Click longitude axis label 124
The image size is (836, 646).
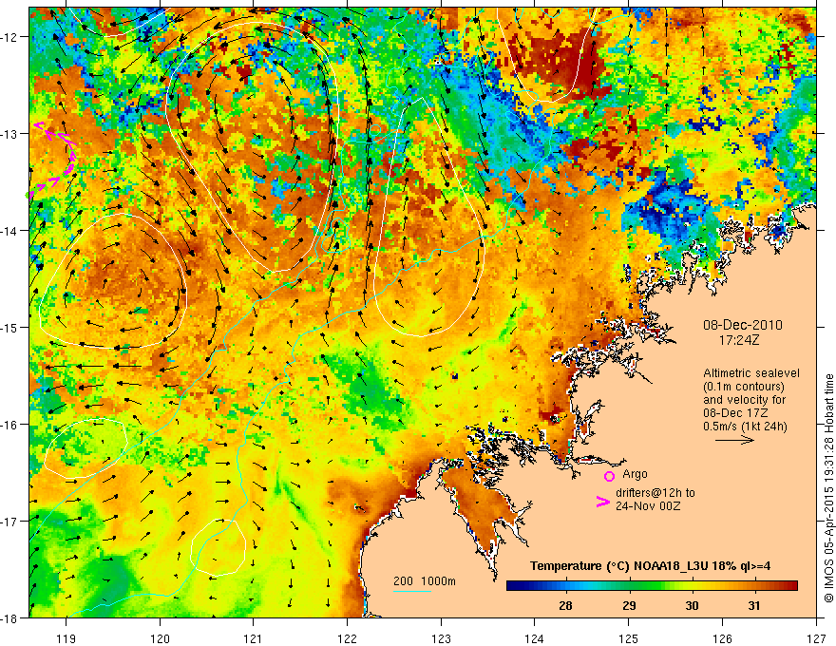click(x=534, y=638)
